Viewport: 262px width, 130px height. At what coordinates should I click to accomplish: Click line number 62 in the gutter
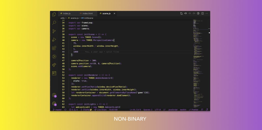pyautogui.click(x=63, y=104)
